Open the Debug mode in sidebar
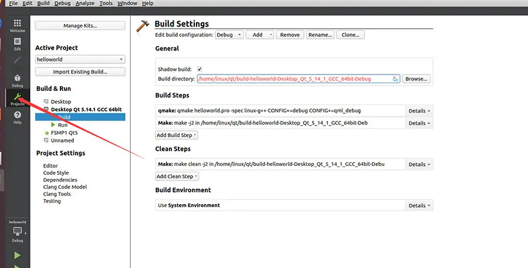This screenshot has height=268, width=528. (17, 81)
